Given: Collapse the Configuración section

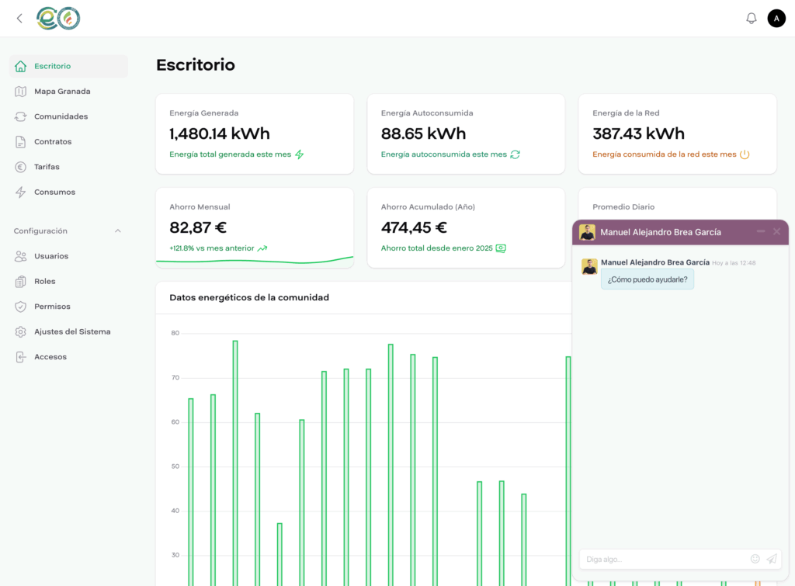Looking at the screenshot, I should pos(118,231).
